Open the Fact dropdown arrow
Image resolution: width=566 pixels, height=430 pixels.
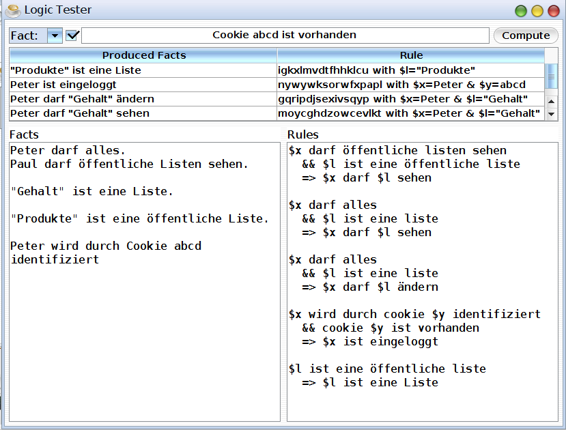[x=55, y=35]
